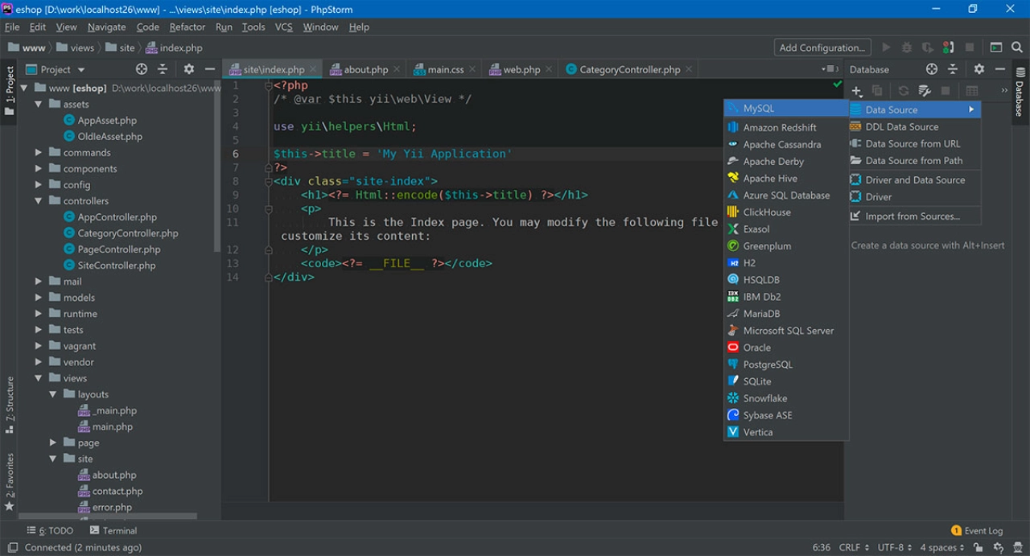Click the Project tree vertical scrollbar
Image resolution: width=1030 pixels, height=556 pixels.
(x=217, y=165)
